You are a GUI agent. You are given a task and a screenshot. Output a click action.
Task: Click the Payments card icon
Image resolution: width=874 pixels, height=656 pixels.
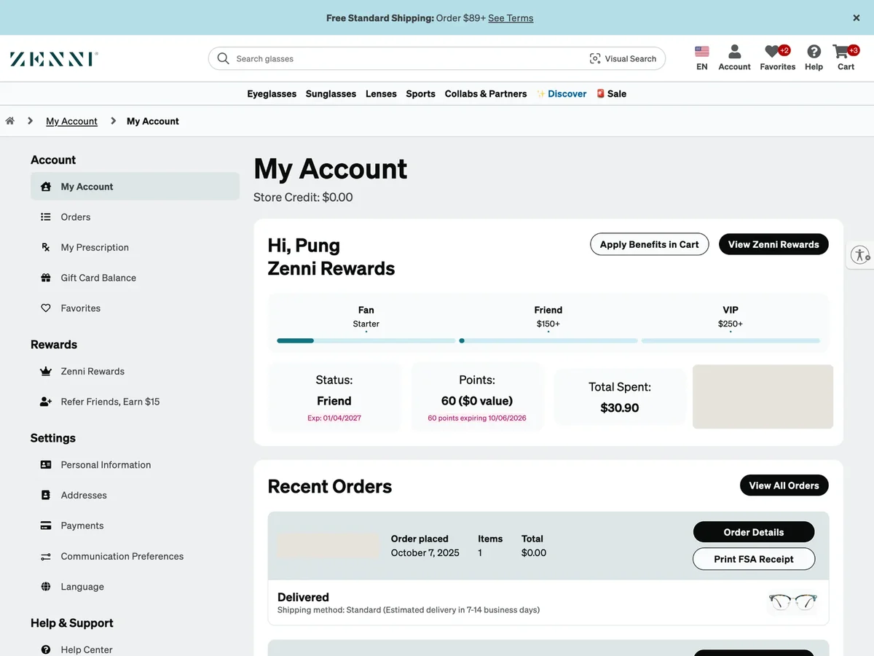point(46,526)
